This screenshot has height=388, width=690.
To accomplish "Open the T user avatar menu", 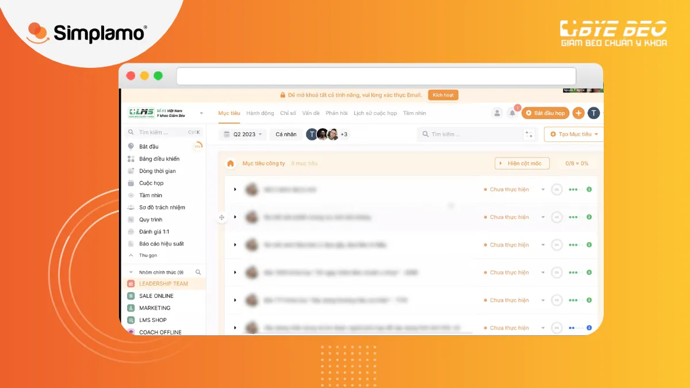I will click(x=594, y=113).
